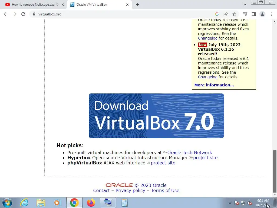Viewport: 277px width, 208px height.
Task: Show hidden tray icons arrow
Action: (230, 203)
